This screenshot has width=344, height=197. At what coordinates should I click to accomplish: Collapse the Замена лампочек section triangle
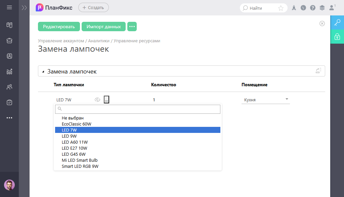[x=43, y=72]
